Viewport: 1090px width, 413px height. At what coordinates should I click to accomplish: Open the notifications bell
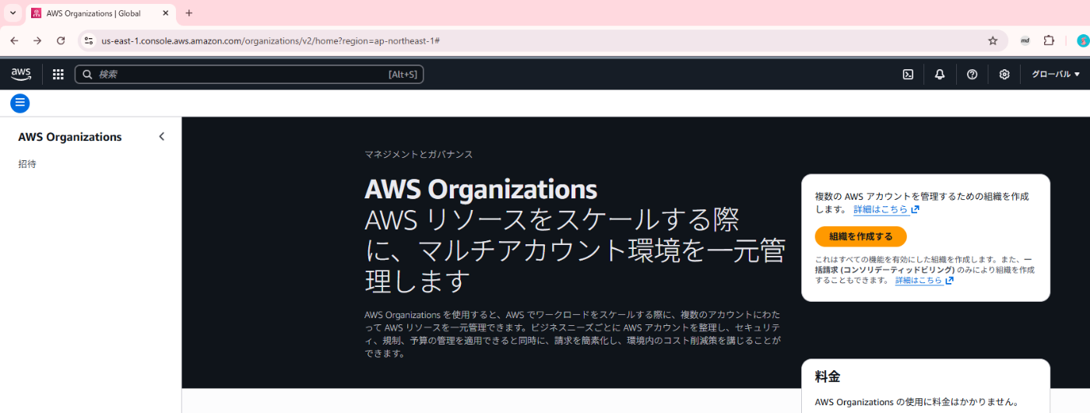(940, 75)
